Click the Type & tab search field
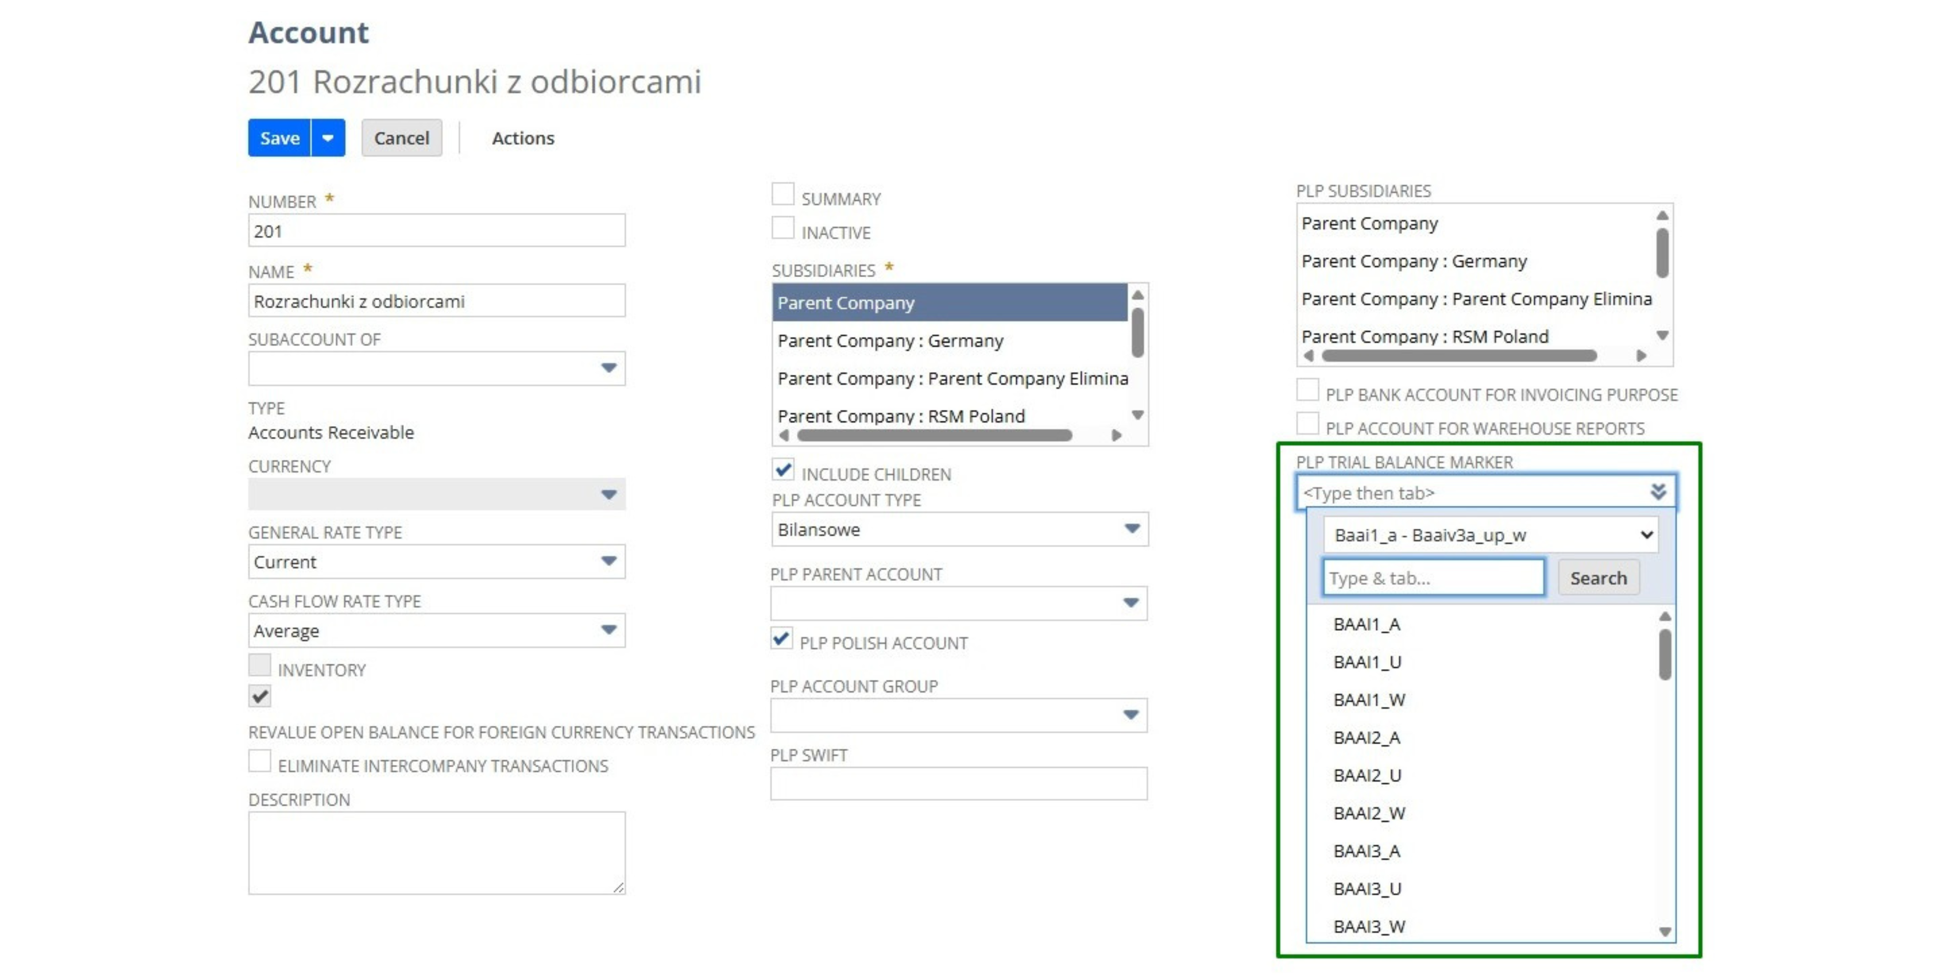Screen dimensions: 1960x980 (1433, 577)
